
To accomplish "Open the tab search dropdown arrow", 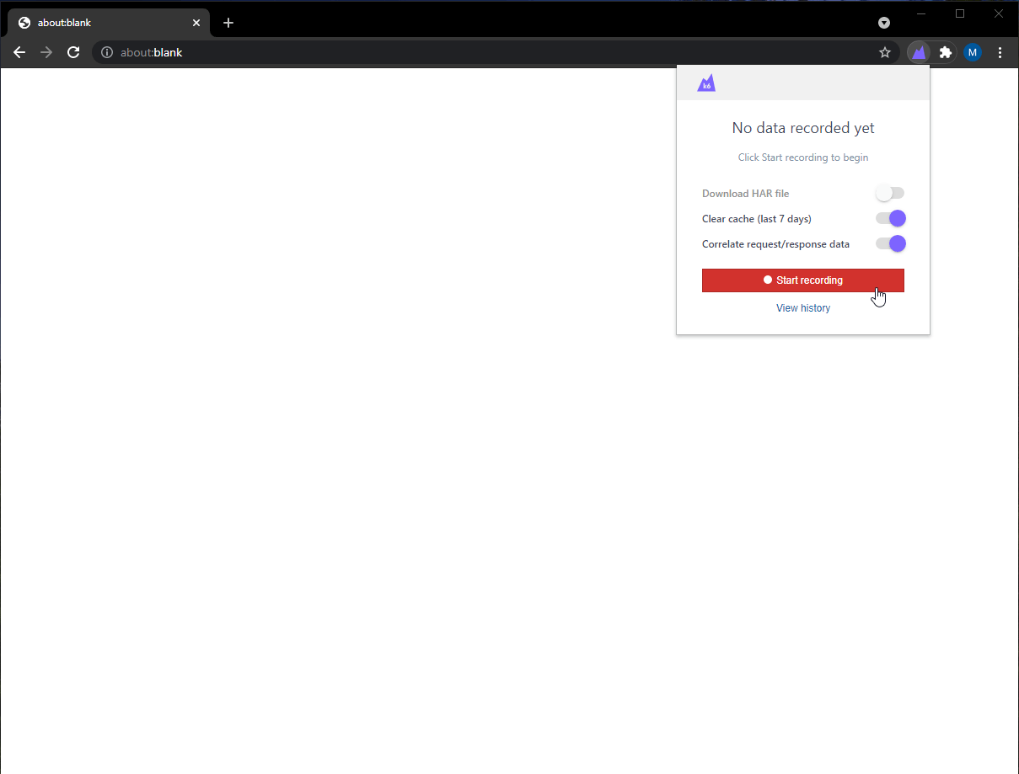I will (x=884, y=23).
